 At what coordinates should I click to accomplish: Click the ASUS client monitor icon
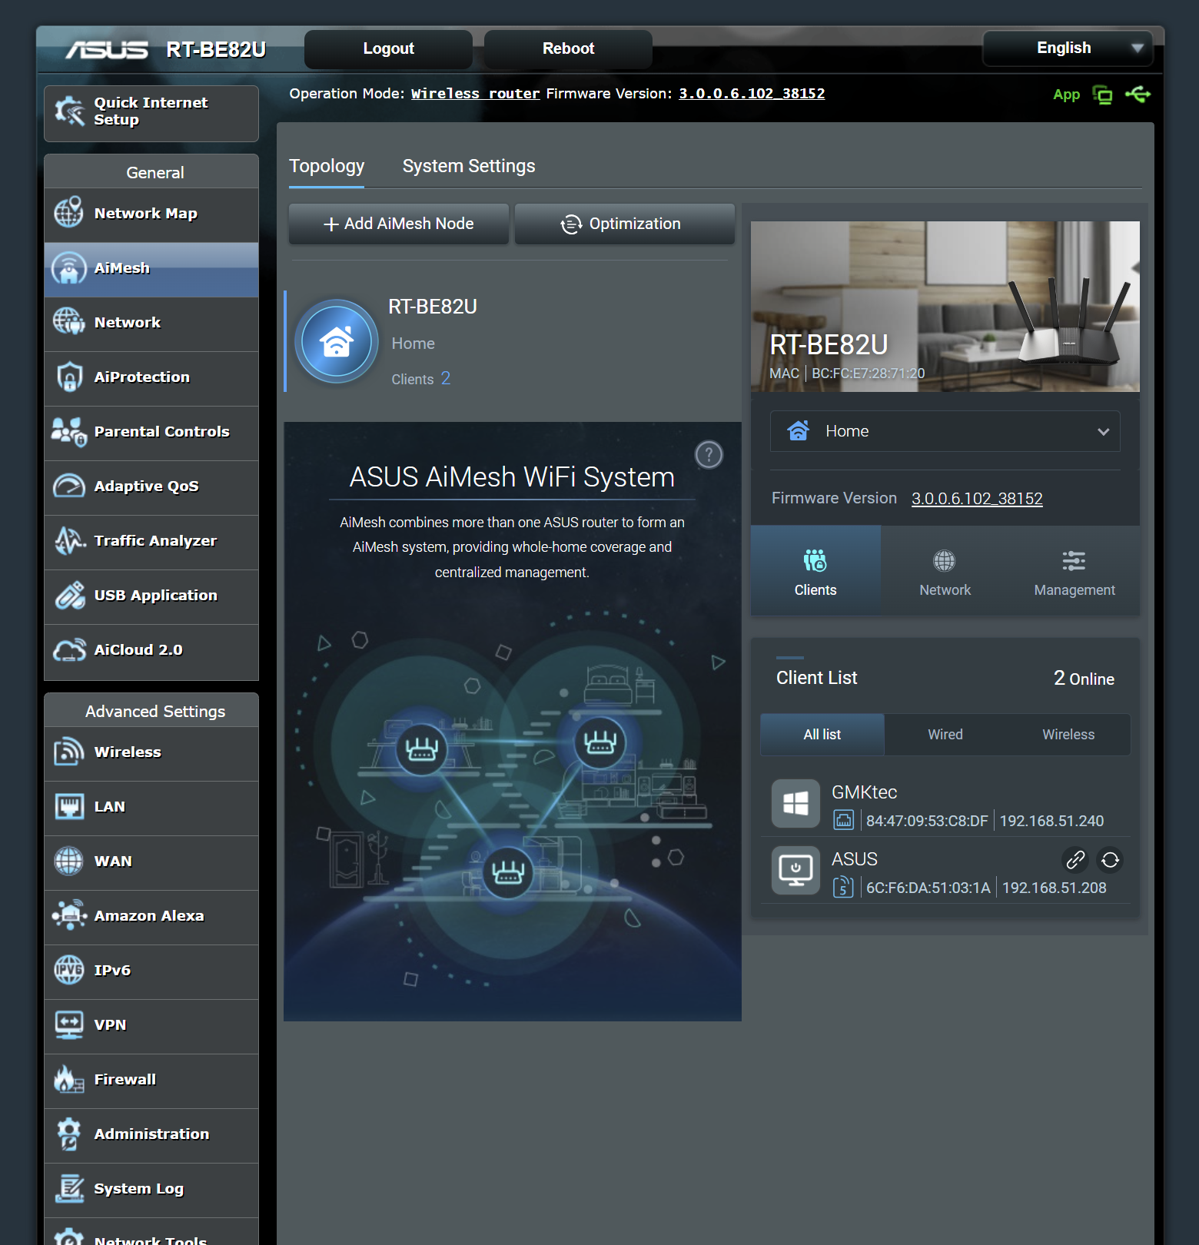pyautogui.click(x=795, y=870)
